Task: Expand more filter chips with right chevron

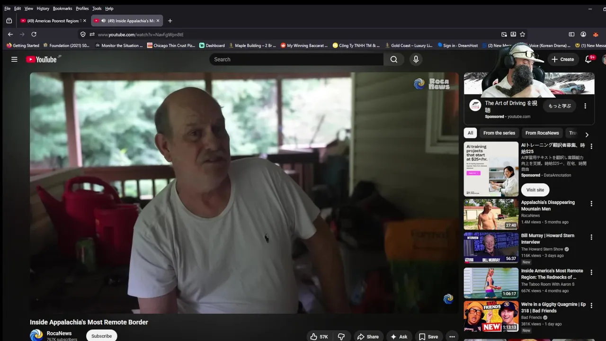Action: click(587, 135)
